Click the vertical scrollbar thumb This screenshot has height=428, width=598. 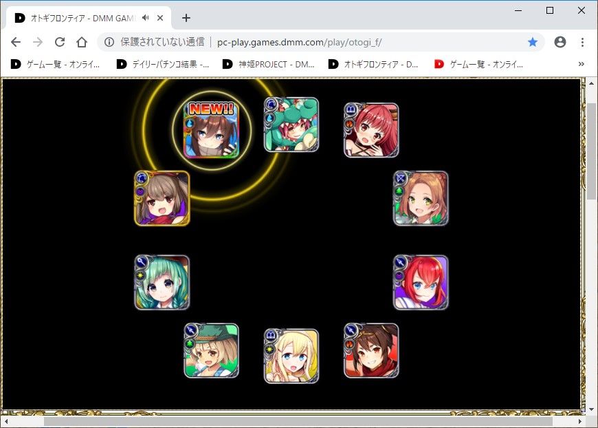591,151
